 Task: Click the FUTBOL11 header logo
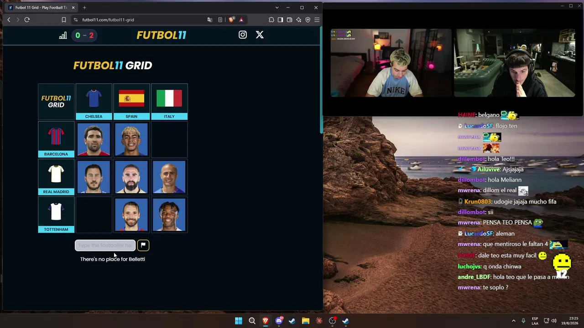click(162, 35)
